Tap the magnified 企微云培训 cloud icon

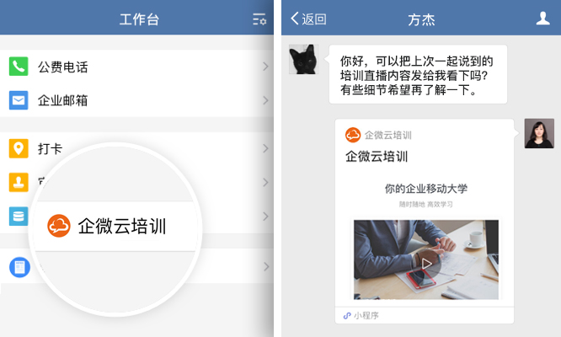[x=59, y=226]
